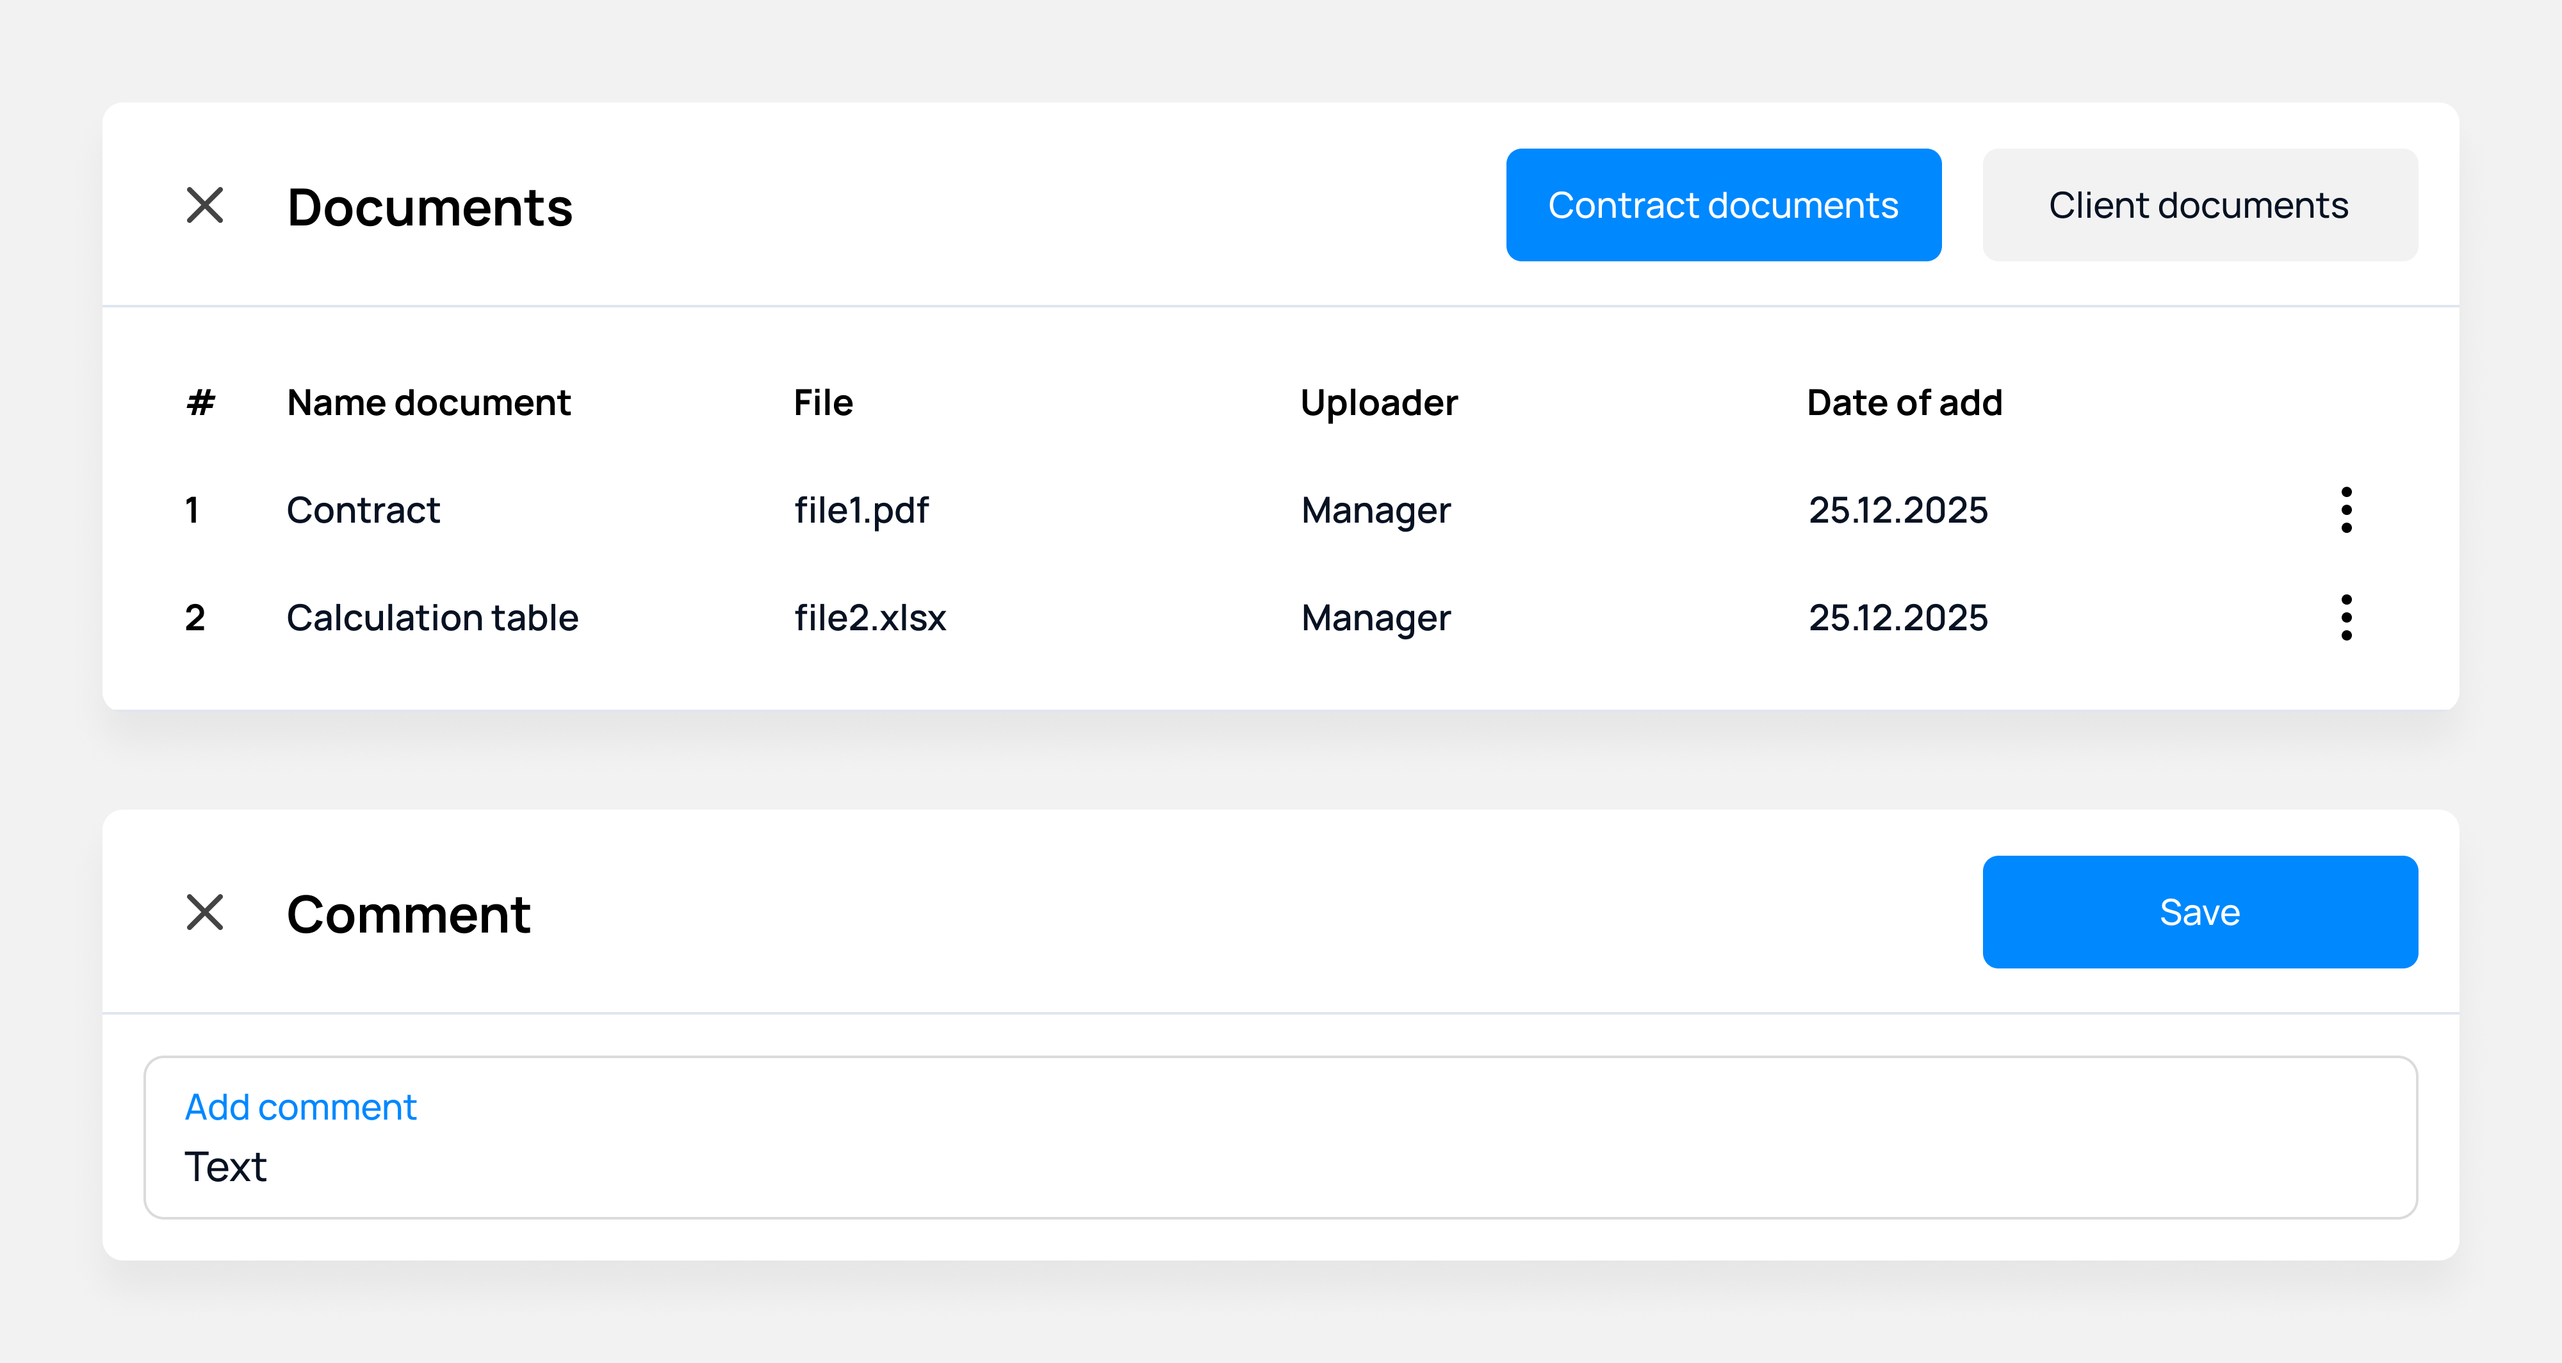Image resolution: width=2562 pixels, height=1363 pixels.
Task: Select the Contract document row
Action: (x=363, y=510)
